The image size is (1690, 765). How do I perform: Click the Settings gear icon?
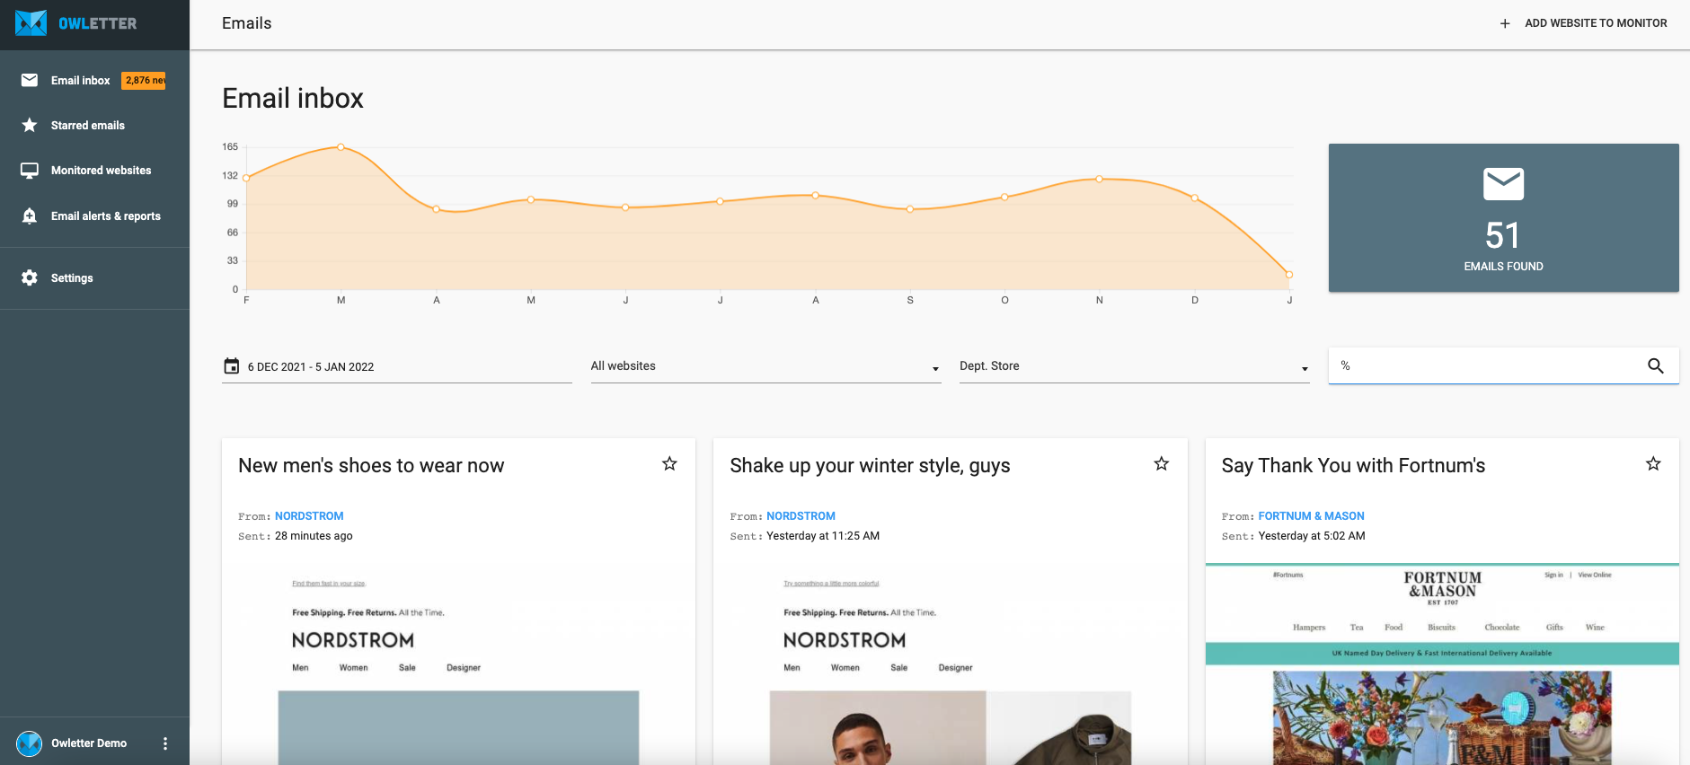pos(30,278)
